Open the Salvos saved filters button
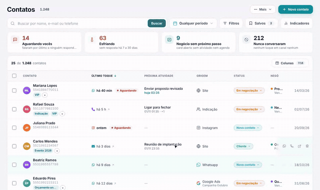Screen dimensions: 320x190 coord(261,23)
